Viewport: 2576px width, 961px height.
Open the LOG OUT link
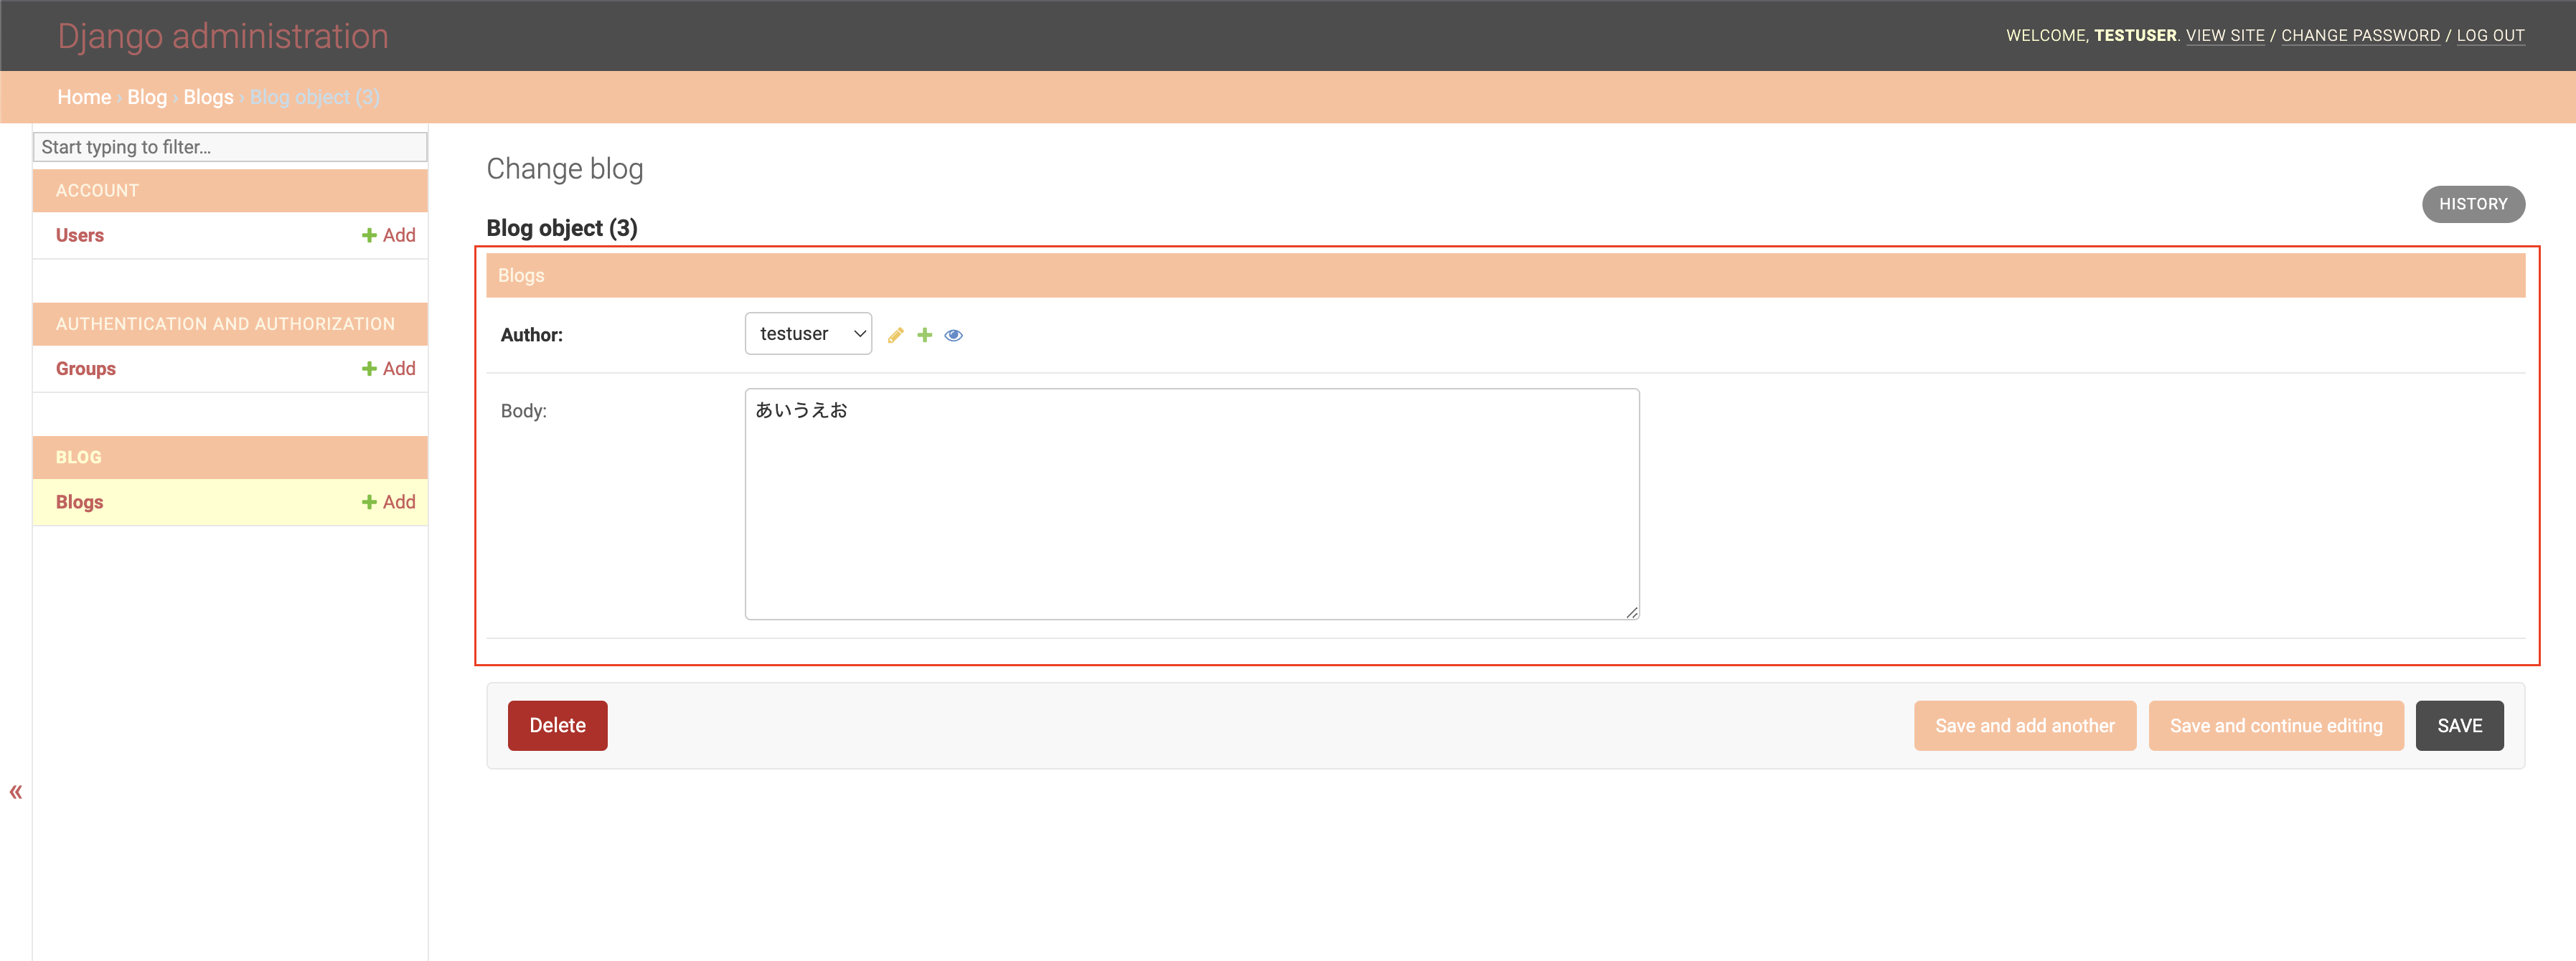pos(2491,35)
